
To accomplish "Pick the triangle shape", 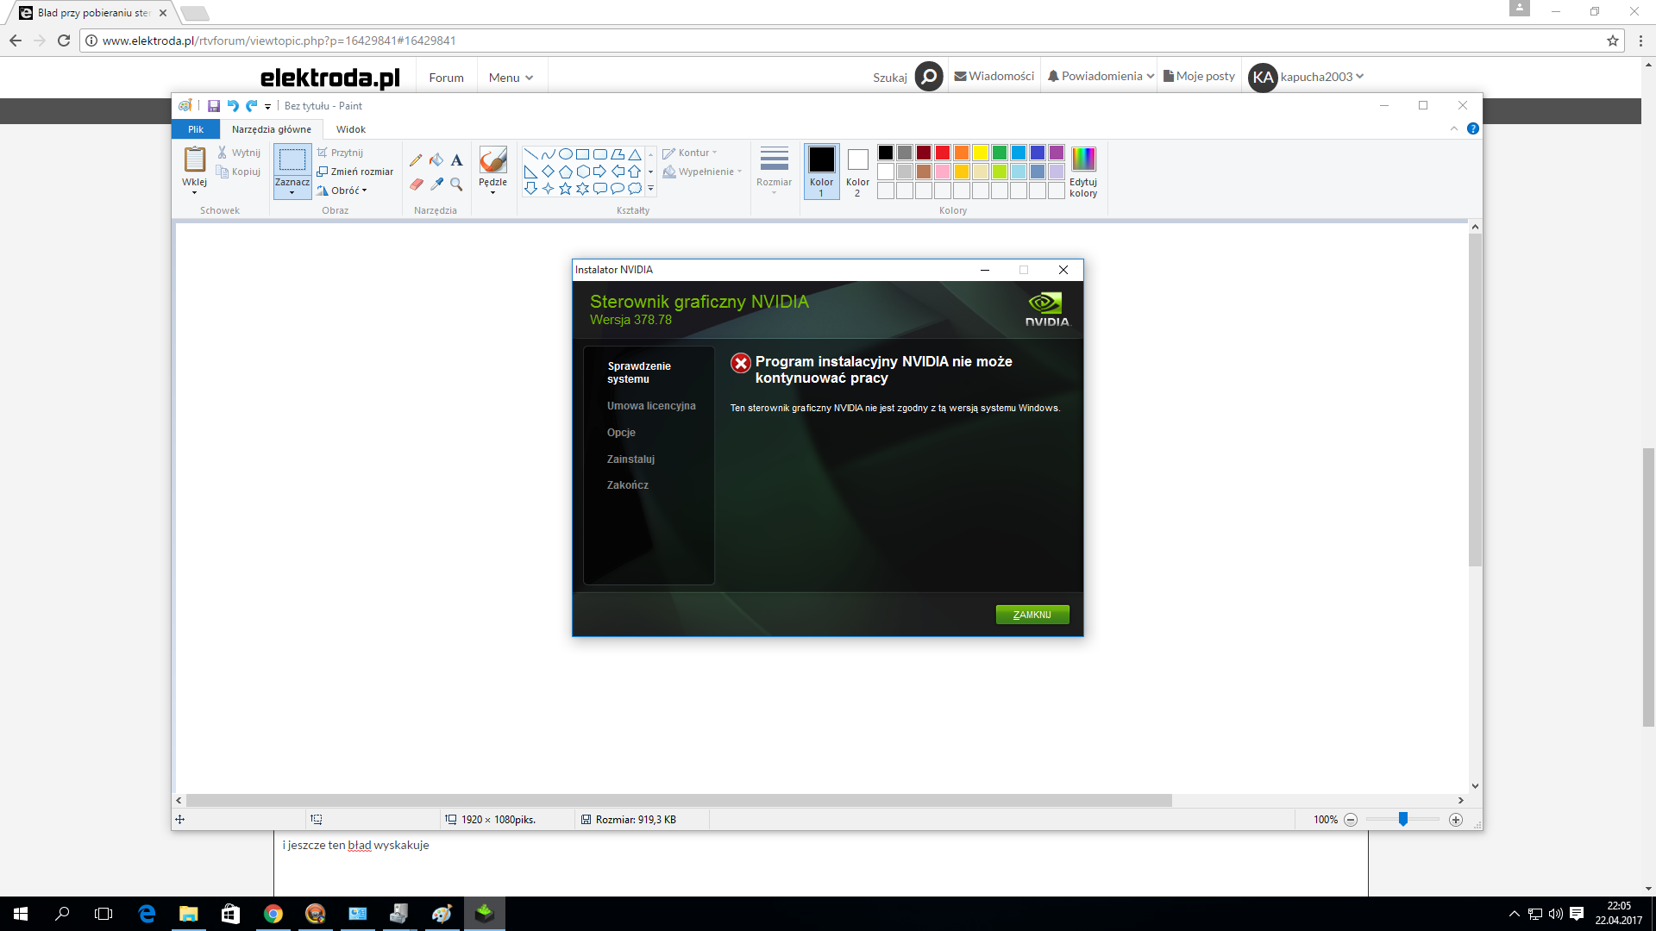I will click(x=635, y=154).
